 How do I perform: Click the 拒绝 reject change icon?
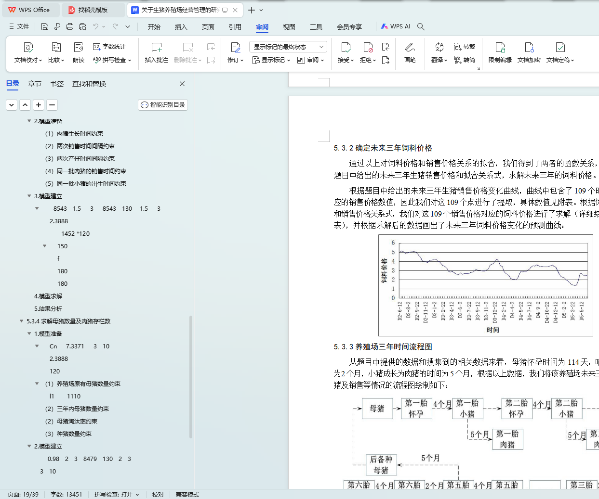point(368,47)
